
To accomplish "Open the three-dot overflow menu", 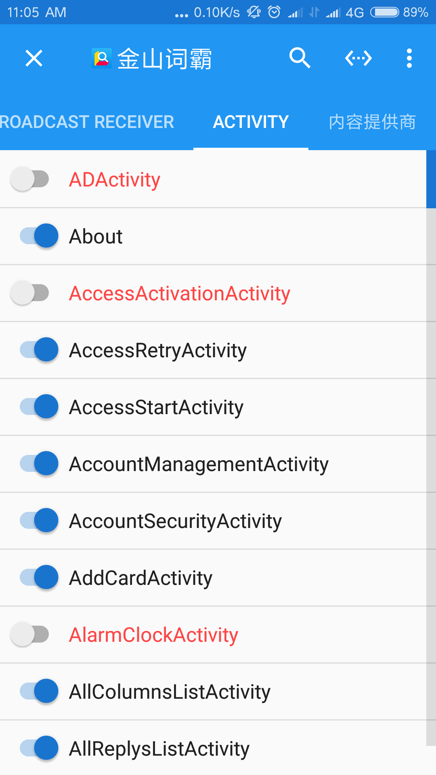I will [409, 59].
